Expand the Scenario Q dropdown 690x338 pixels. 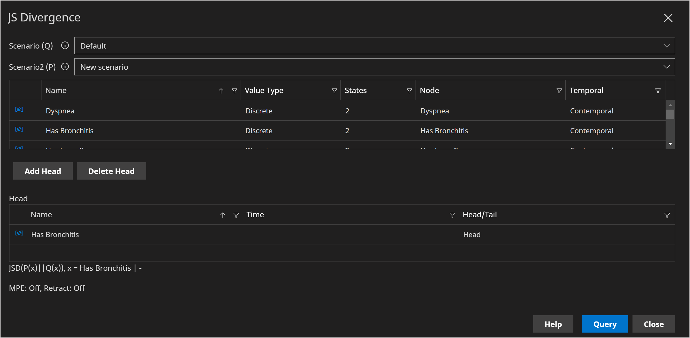tap(667, 46)
